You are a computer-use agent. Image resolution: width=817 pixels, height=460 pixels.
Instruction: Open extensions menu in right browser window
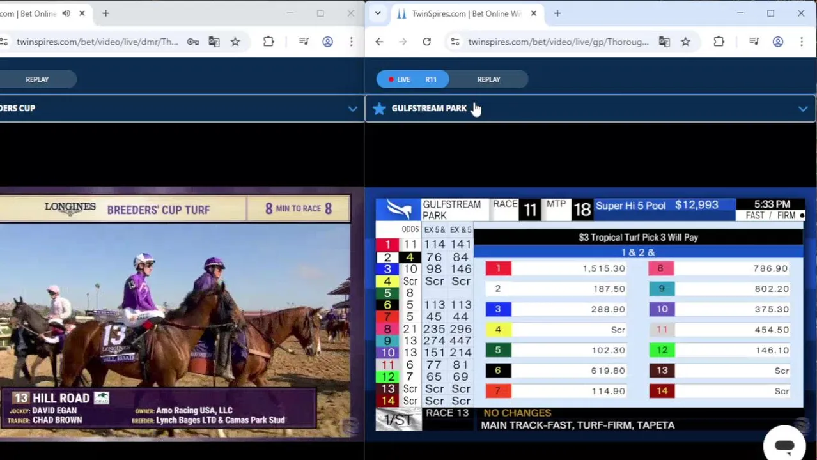pyautogui.click(x=719, y=42)
